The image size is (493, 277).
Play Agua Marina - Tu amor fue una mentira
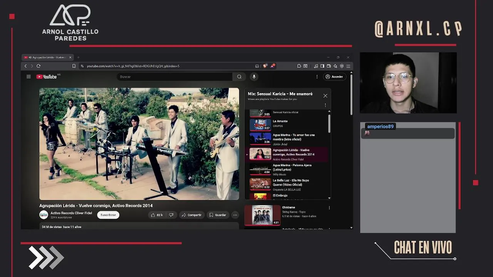(287, 139)
